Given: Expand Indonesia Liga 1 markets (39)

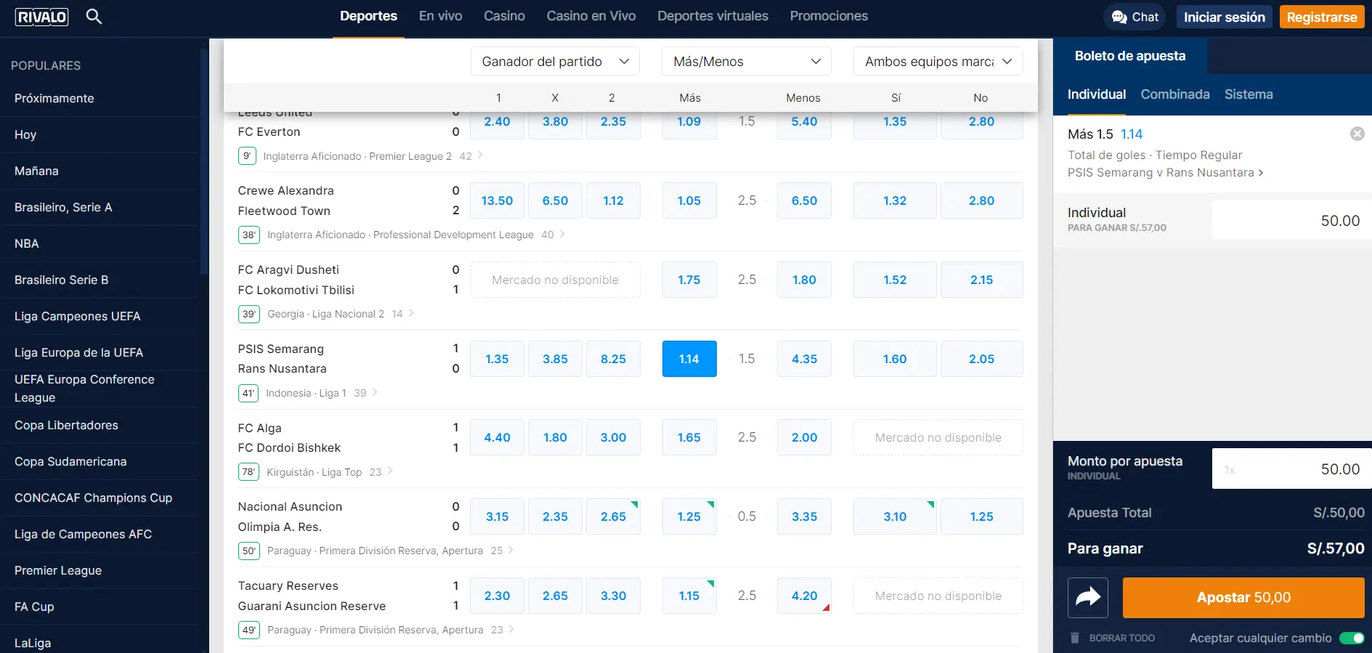Looking at the screenshot, I should [x=366, y=392].
